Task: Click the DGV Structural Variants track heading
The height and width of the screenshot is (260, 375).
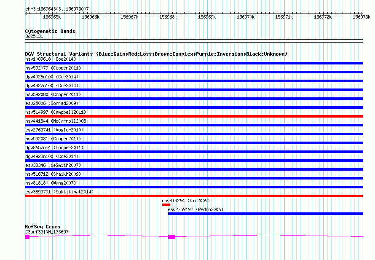Action: click(x=156, y=54)
